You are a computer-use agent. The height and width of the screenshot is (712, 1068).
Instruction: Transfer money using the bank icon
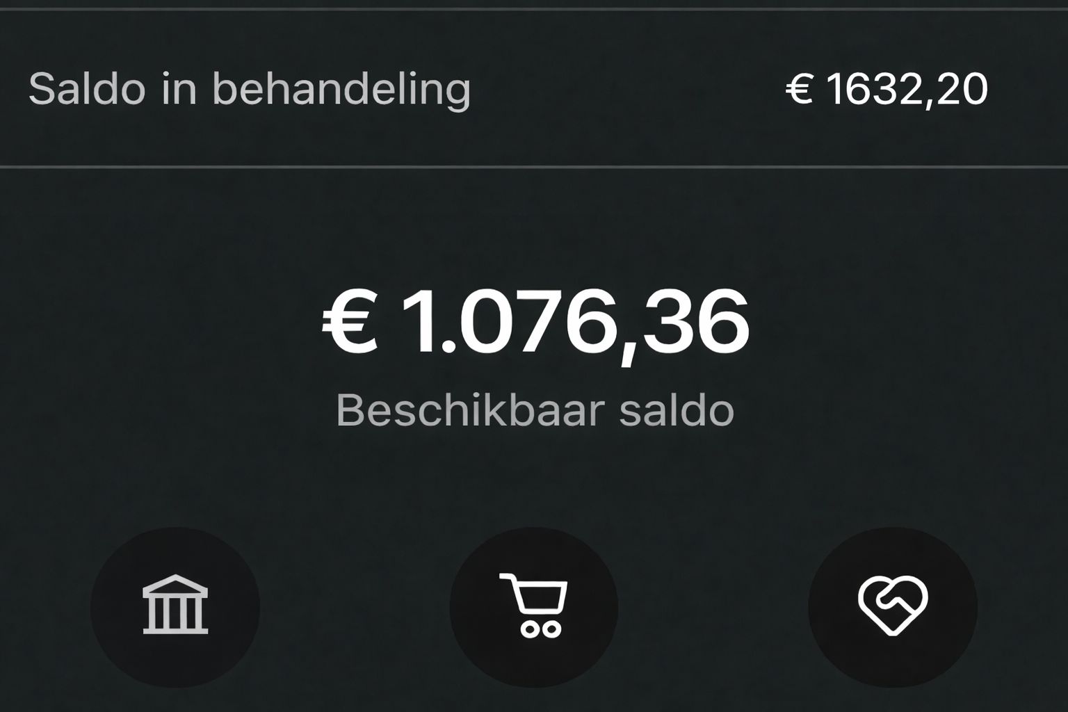pyautogui.click(x=175, y=606)
